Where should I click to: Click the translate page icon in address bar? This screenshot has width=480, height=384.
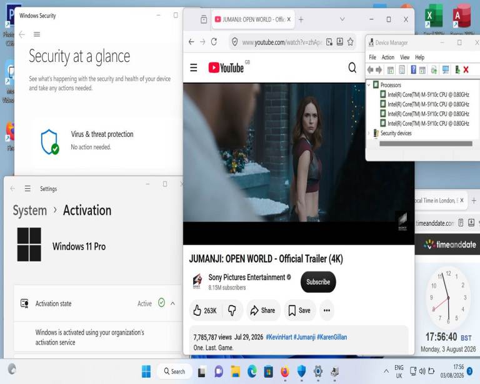tap(329, 42)
